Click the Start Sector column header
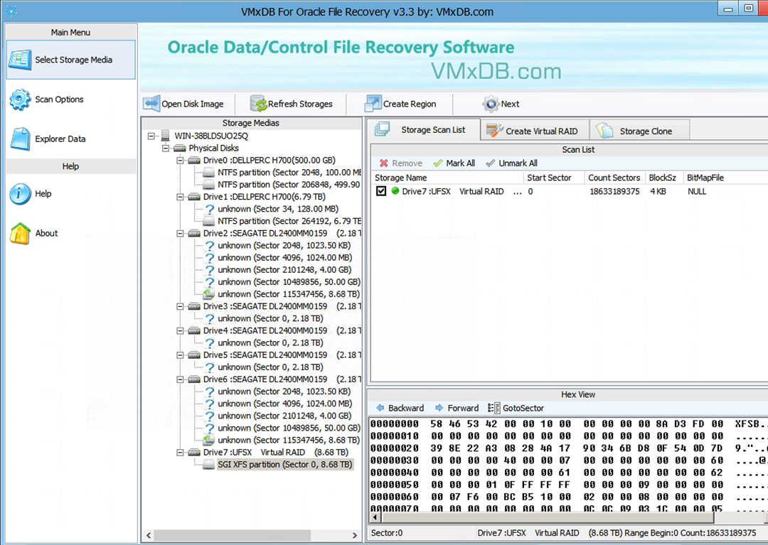768x545 pixels. 553,178
